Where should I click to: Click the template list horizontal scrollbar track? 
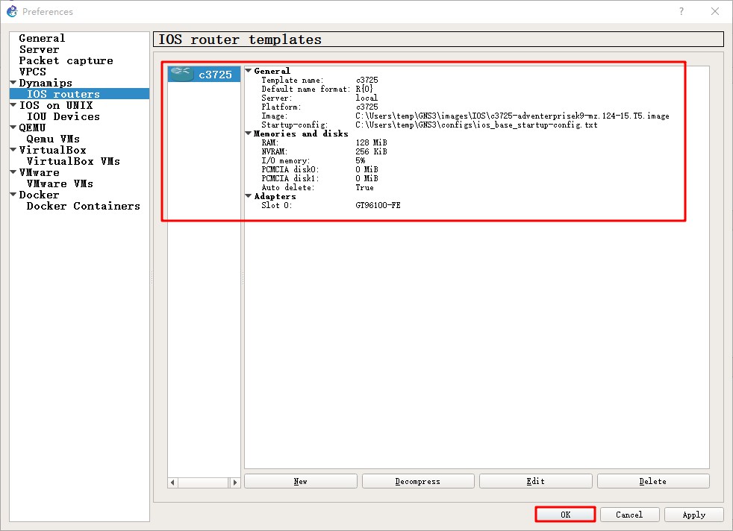pyautogui.click(x=203, y=483)
